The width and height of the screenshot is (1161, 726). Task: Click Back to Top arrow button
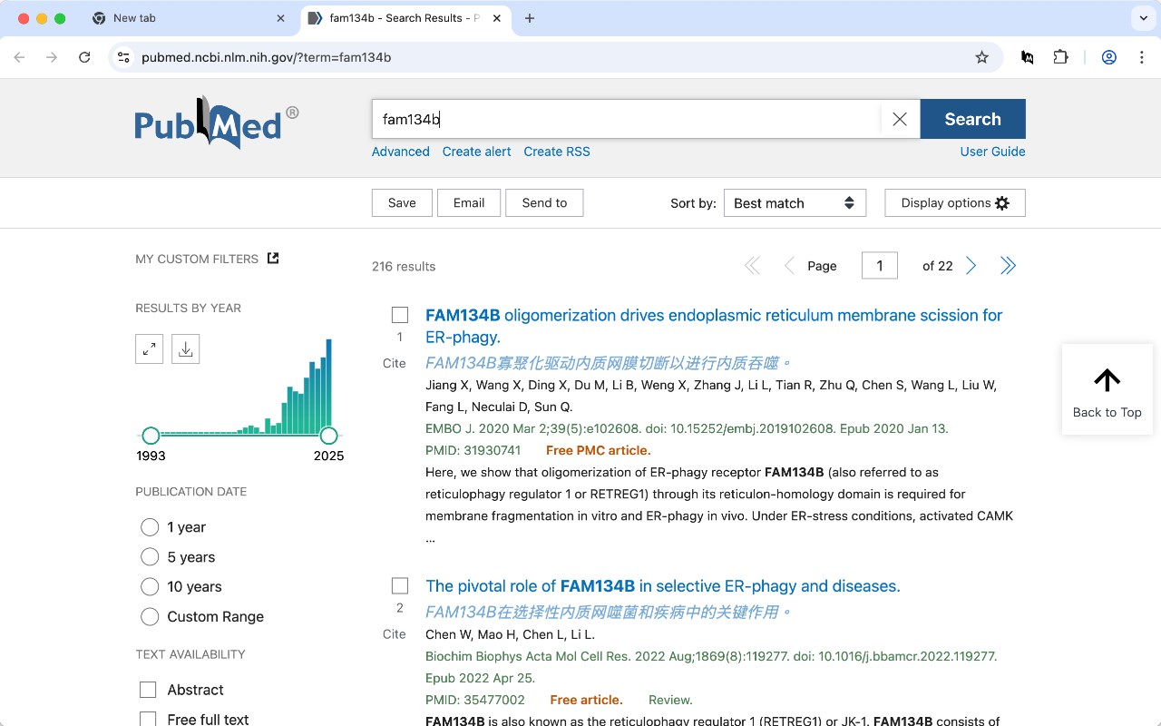(x=1107, y=389)
